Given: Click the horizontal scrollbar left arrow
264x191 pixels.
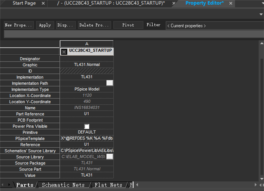Looking at the screenshot, I should coord(137,185).
